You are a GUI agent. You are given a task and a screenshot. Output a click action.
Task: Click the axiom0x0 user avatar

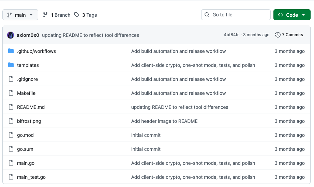[x=11, y=35]
